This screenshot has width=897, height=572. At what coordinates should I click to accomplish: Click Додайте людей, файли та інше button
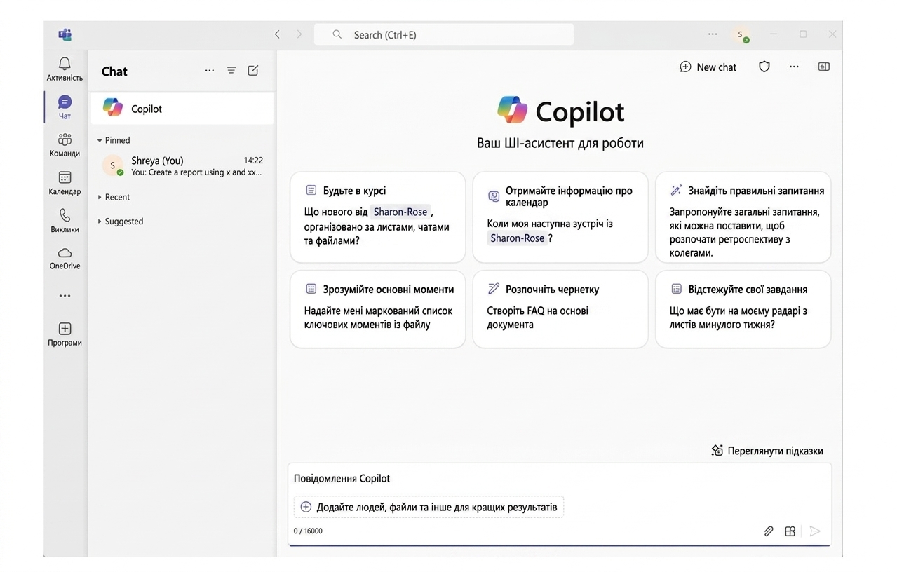[429, 507]
